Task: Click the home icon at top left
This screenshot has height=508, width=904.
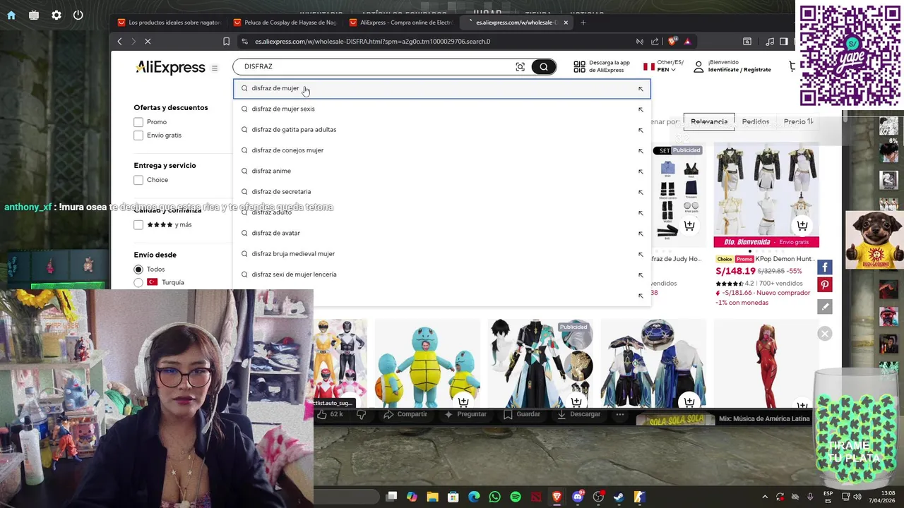Action: point(11,15)
